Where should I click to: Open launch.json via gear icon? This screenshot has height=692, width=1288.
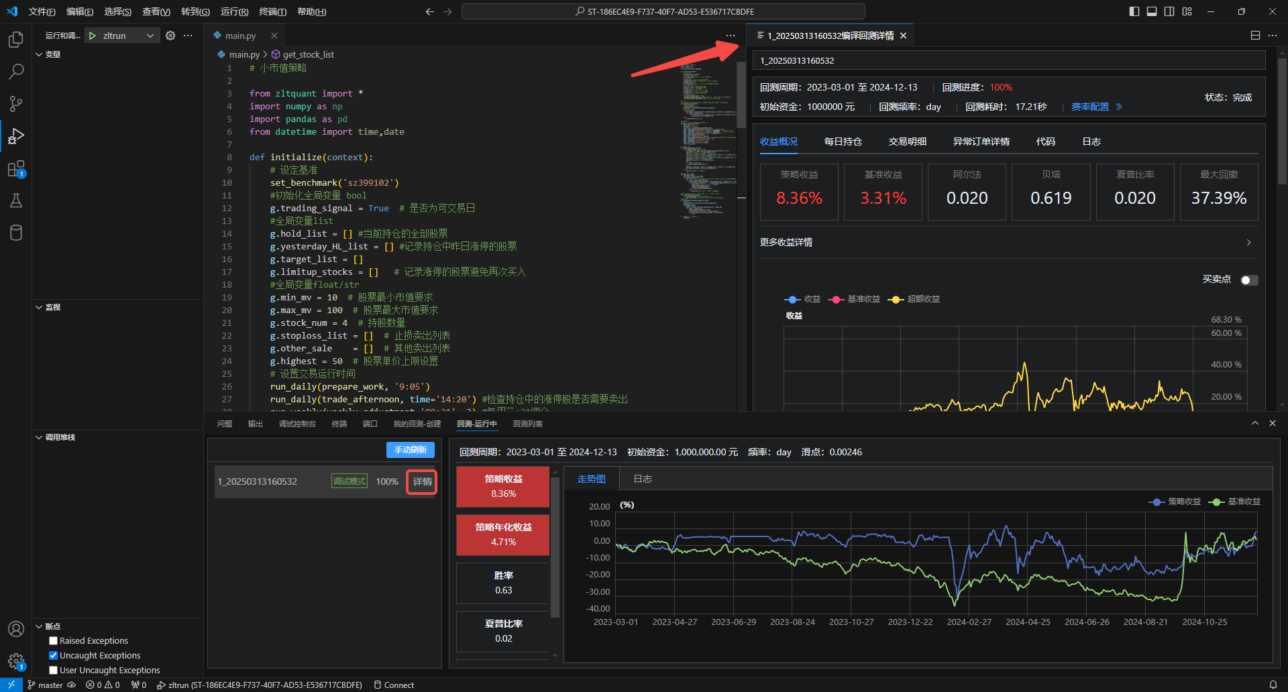[170, 36]
